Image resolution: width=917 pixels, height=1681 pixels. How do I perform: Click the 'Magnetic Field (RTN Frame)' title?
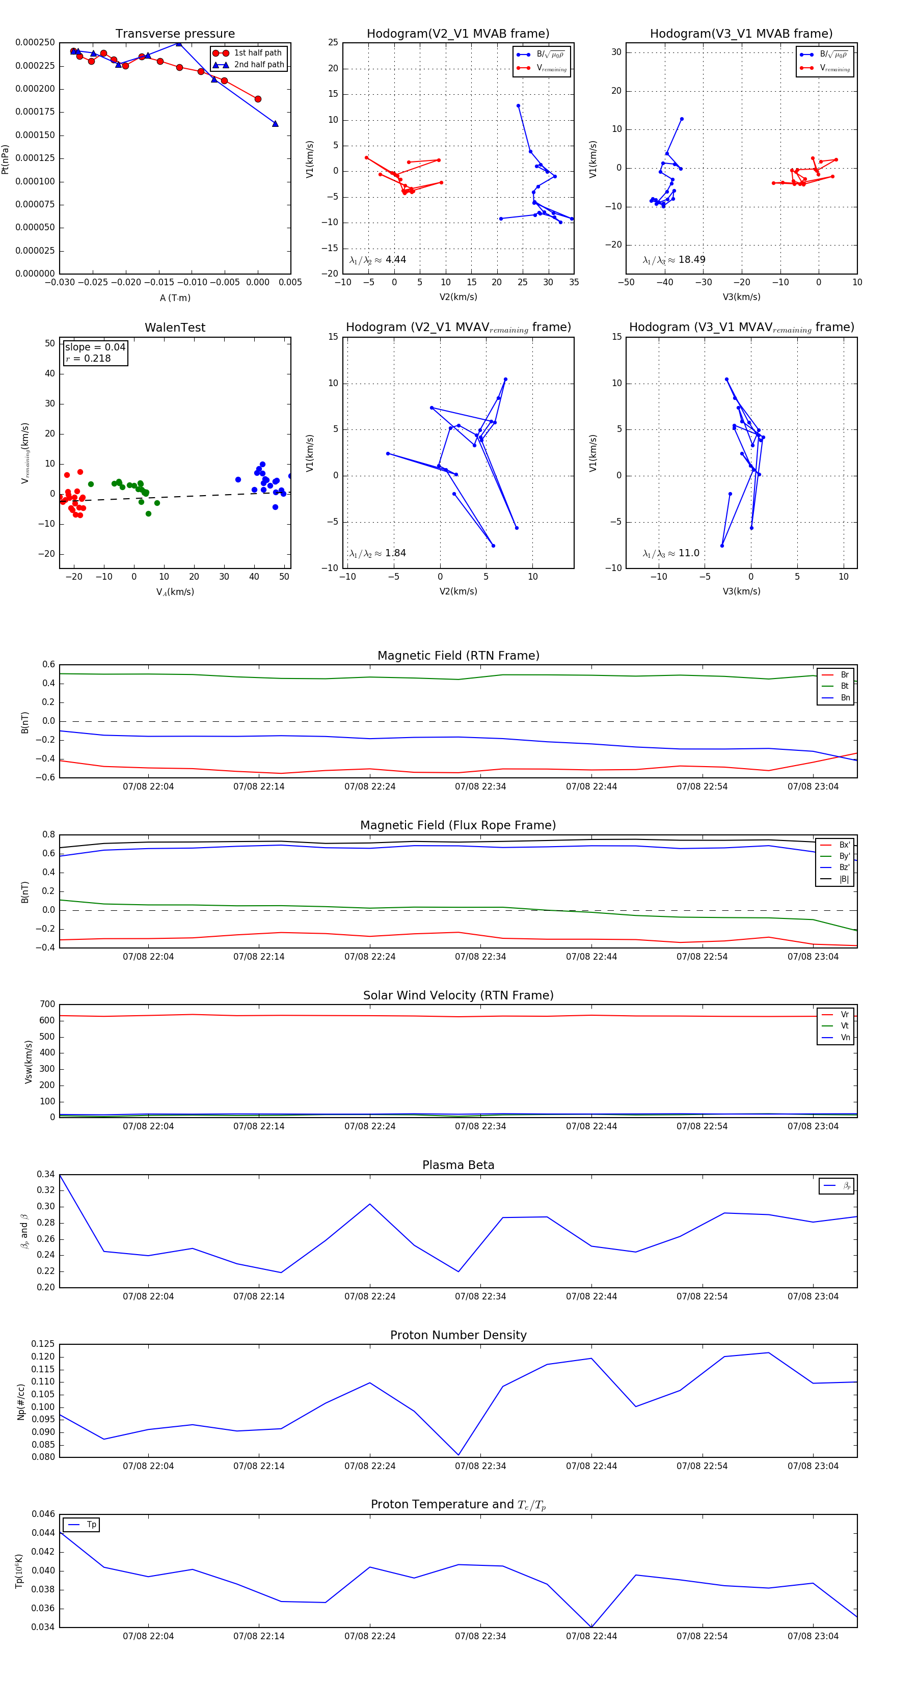coord(458,656)
